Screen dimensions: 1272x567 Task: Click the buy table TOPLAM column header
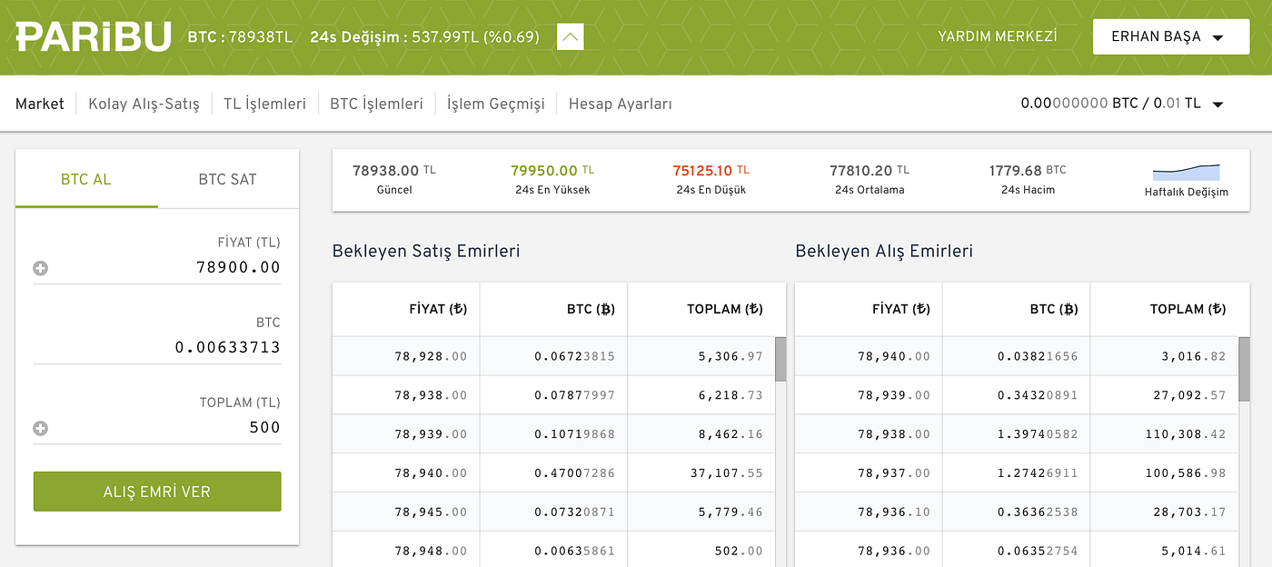point(1188,309)
